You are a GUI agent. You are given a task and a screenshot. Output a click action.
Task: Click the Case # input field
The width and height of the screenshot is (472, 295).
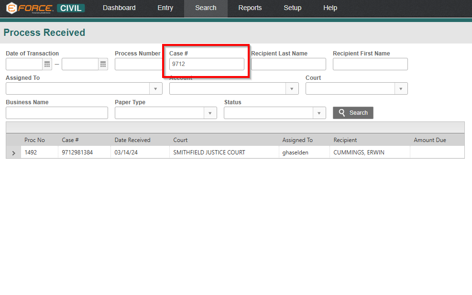pos(207,64)
